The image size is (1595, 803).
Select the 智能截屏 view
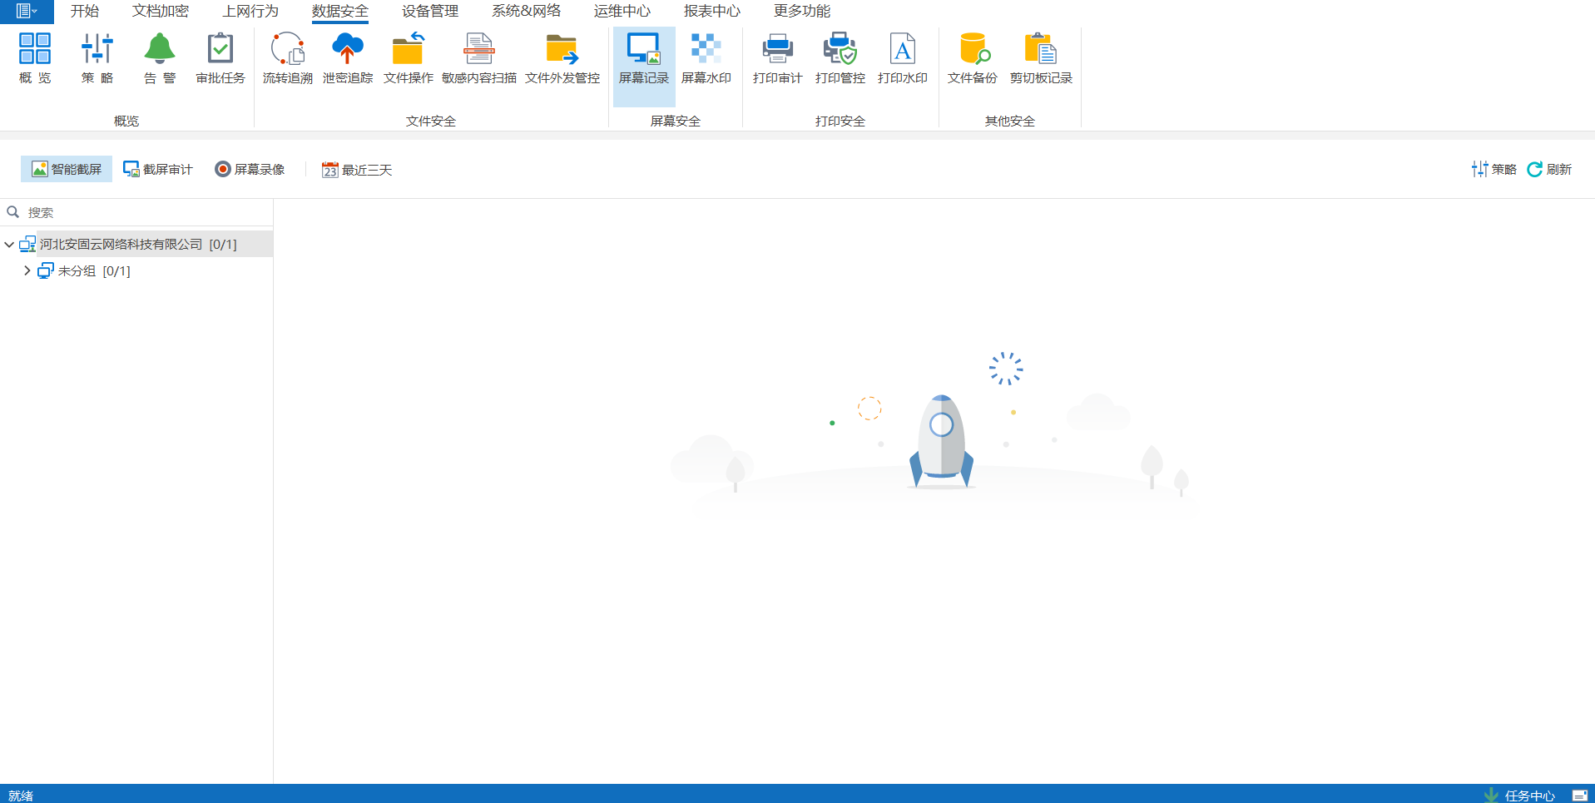tap(67, 169)
